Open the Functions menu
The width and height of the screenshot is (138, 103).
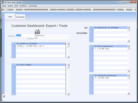point(23,6)
